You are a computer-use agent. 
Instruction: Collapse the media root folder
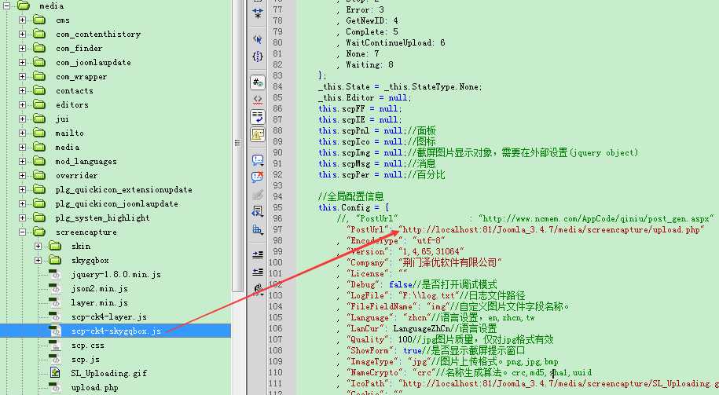[7, 6]
